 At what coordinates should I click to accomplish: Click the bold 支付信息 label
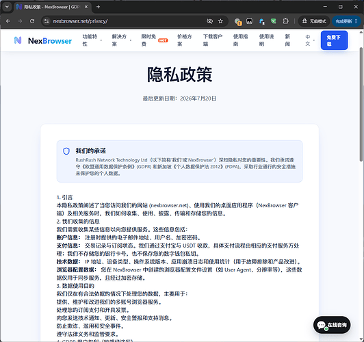(x=68, y=246)
